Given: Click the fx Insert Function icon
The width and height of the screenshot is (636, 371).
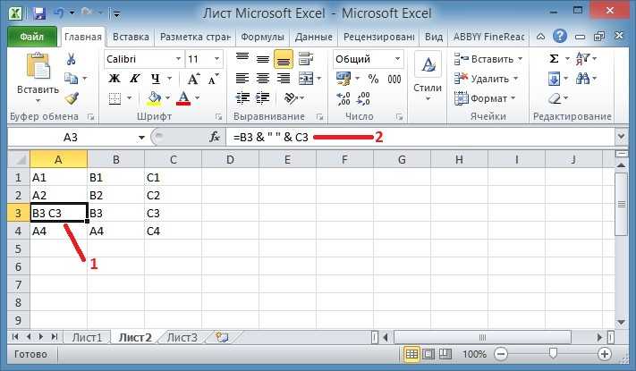Looking at the screenshot, I should click(214, 137).
